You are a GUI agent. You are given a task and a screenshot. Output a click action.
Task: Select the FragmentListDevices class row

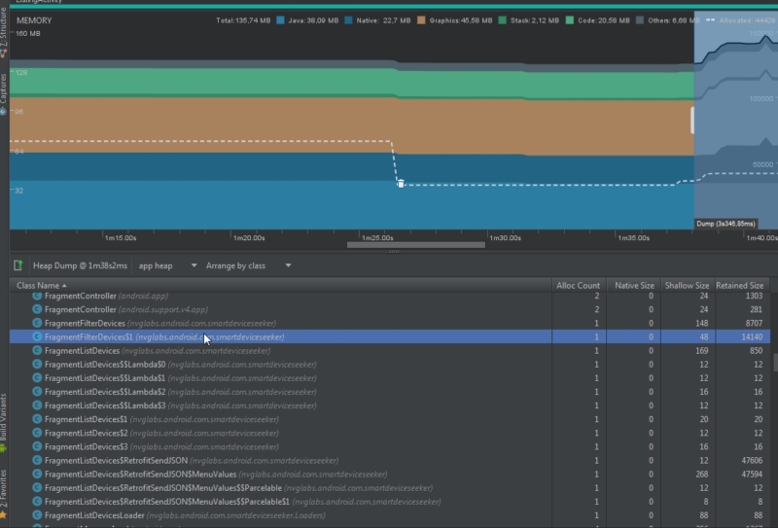click(390, 351)
